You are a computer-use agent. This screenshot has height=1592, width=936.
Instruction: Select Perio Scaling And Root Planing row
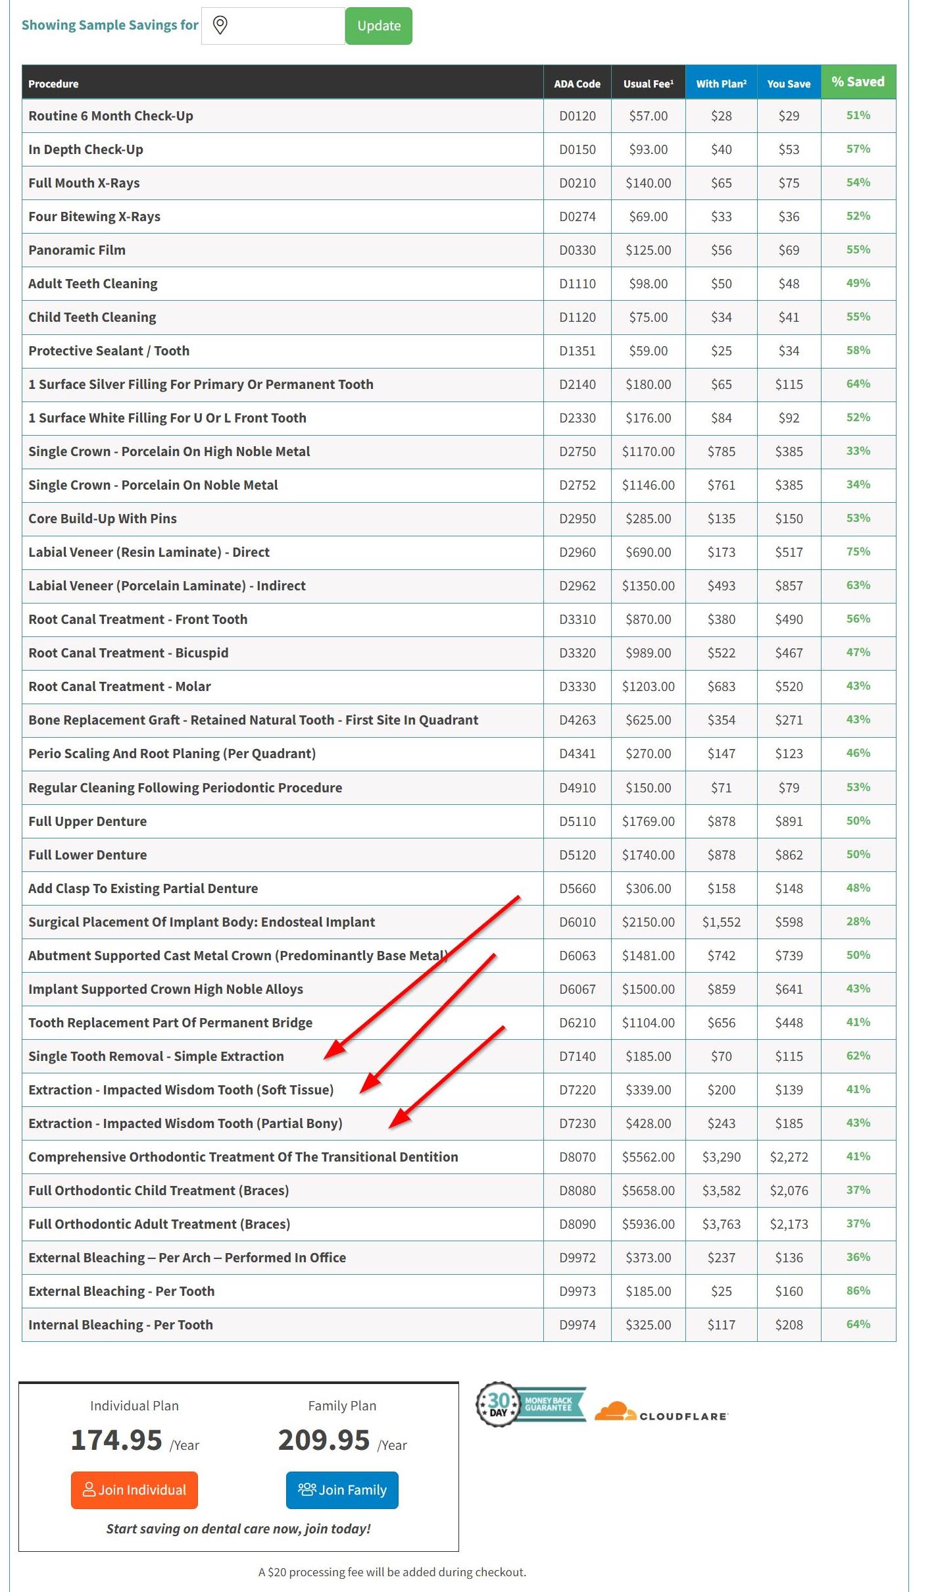click(x=458, y=754)
